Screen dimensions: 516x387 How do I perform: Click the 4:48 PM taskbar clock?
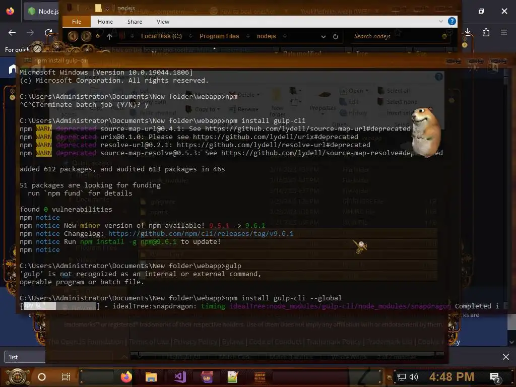tap(452, 376)
